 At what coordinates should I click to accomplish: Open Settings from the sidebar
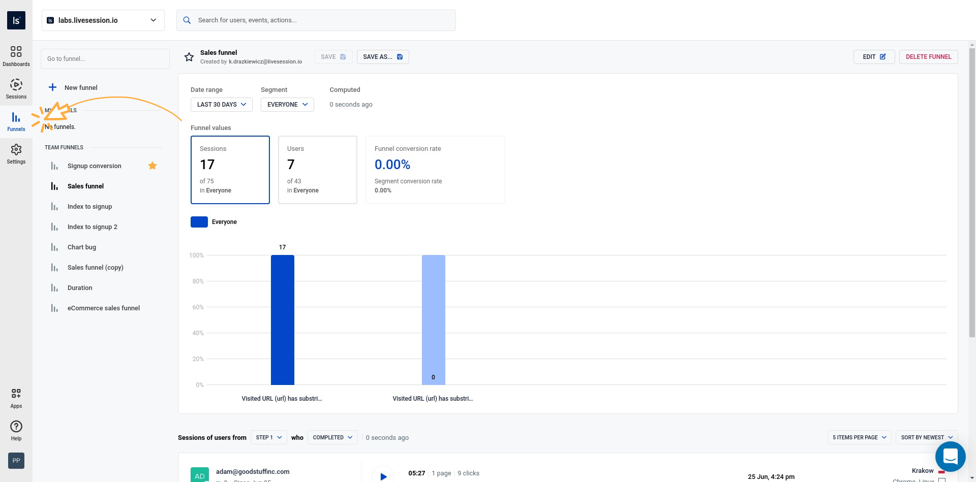(x=16, y=153)
